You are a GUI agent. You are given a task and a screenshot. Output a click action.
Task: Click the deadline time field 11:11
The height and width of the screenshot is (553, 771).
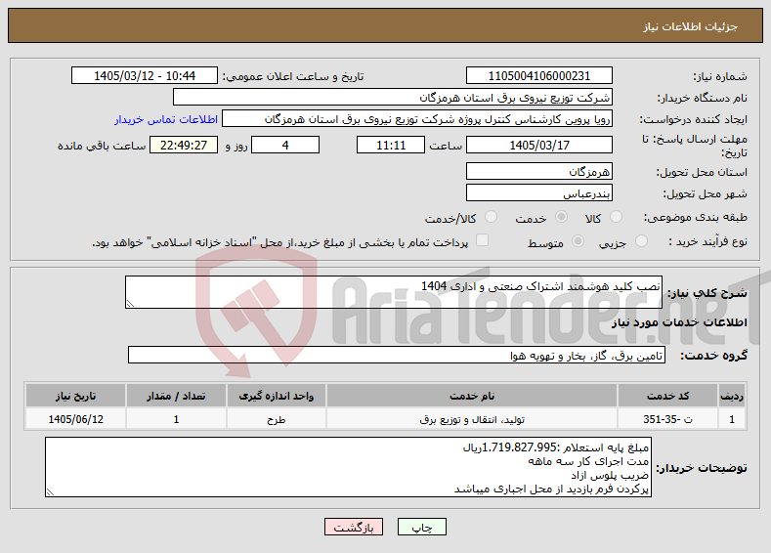point(391,145)
